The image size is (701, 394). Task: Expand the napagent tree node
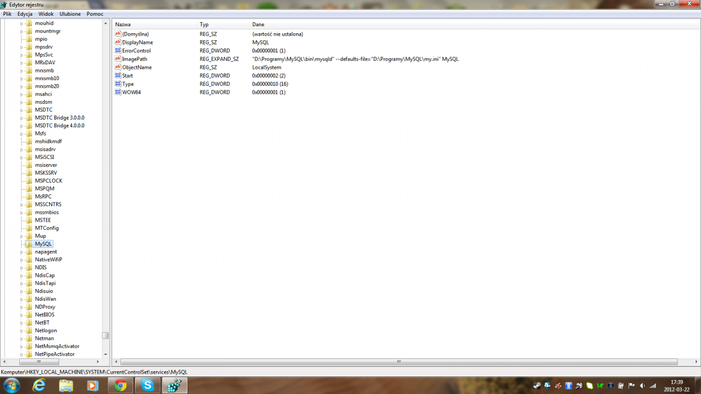click(22, 252)
